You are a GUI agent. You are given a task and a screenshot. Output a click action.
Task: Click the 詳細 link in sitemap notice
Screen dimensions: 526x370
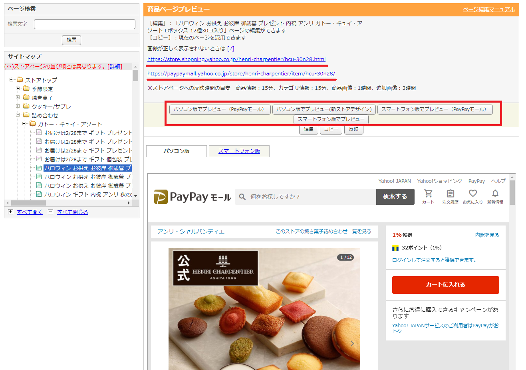[115, 67]
